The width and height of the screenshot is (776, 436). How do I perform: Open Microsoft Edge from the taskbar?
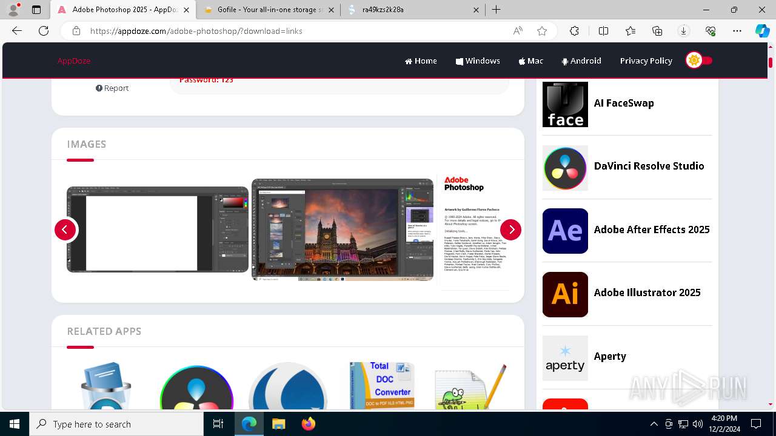[249, 424]
